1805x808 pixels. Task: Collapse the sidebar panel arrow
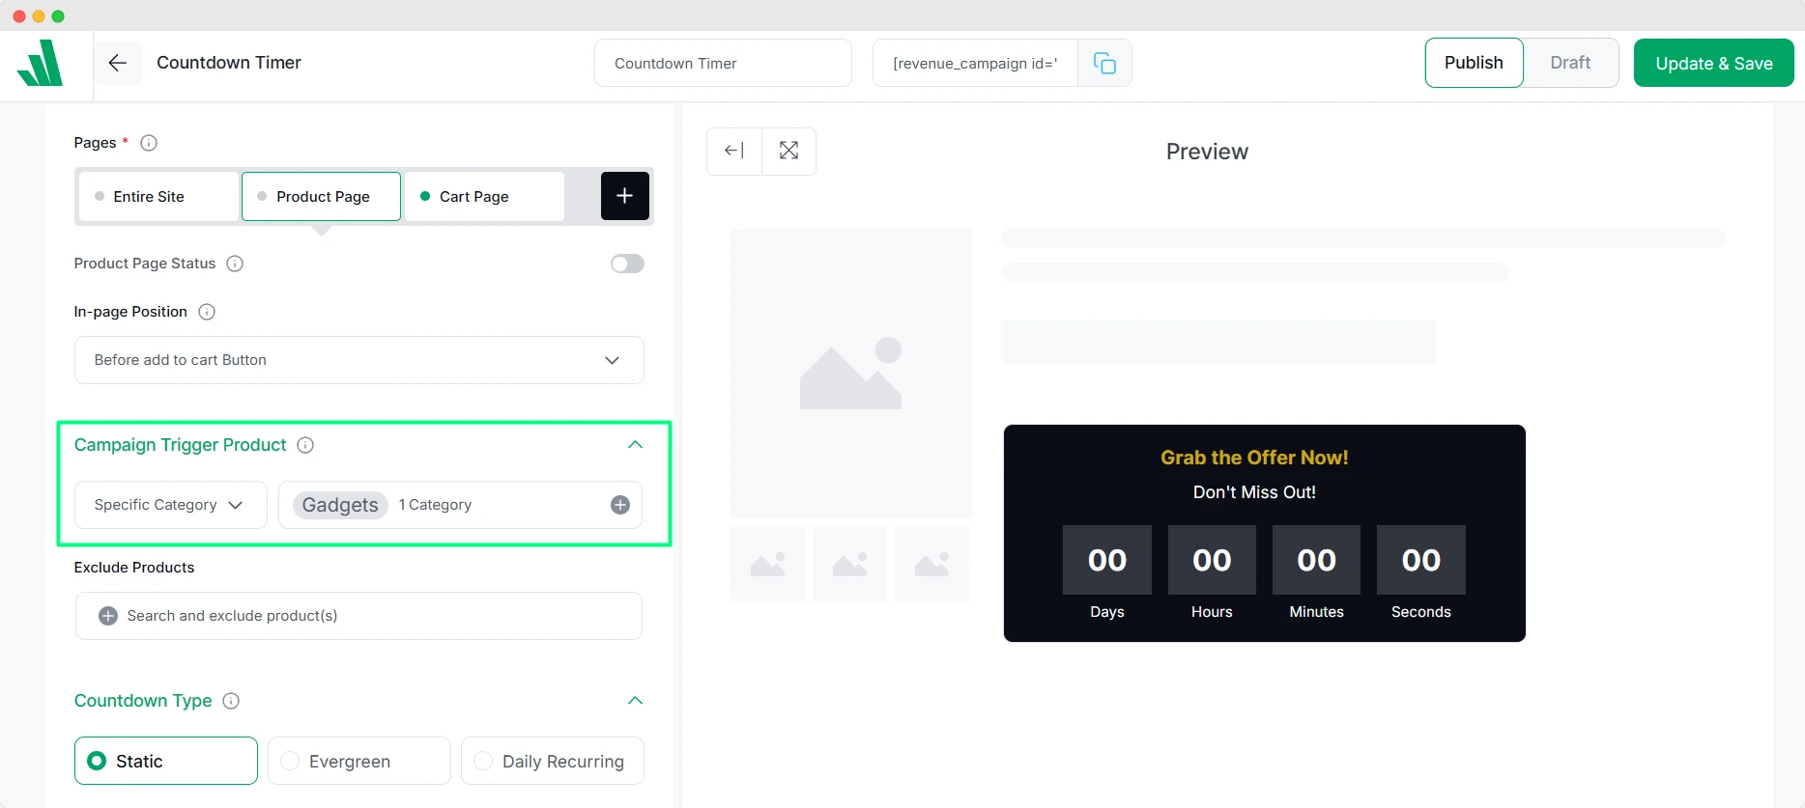pos(734,151)
